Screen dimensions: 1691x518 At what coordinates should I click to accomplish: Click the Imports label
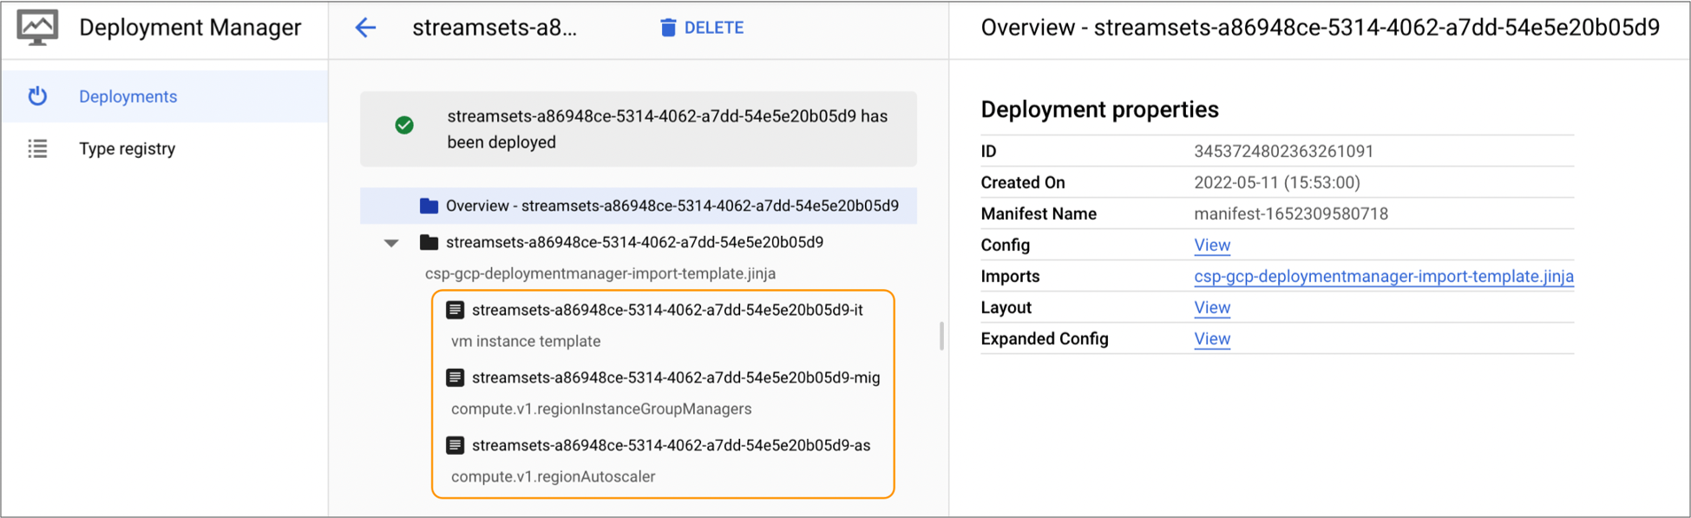click(x=1010, y=276)
